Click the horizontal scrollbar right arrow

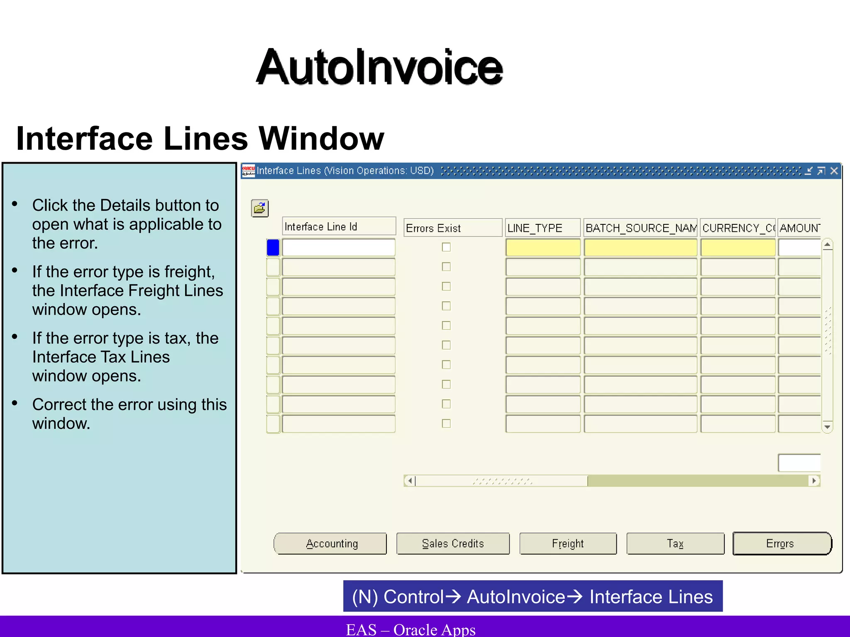[814, 481]
